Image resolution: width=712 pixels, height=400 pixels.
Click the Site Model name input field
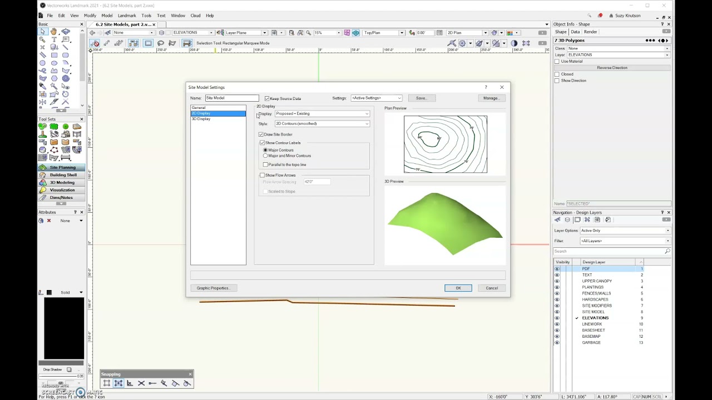click(232, 98)
